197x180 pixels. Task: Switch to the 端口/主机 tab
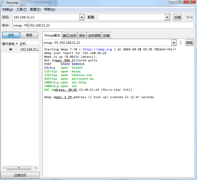pos(70,35)
